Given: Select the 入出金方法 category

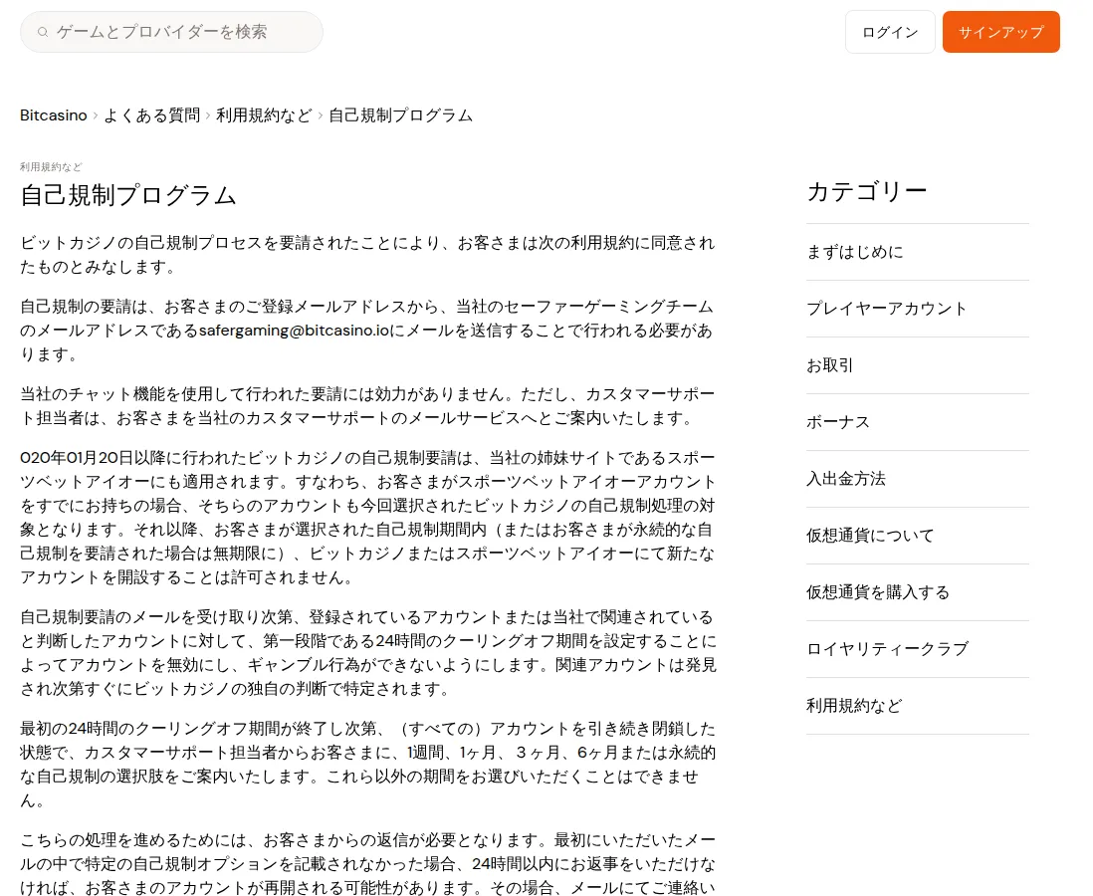Looking at the screenshot, I should (918, 479).
